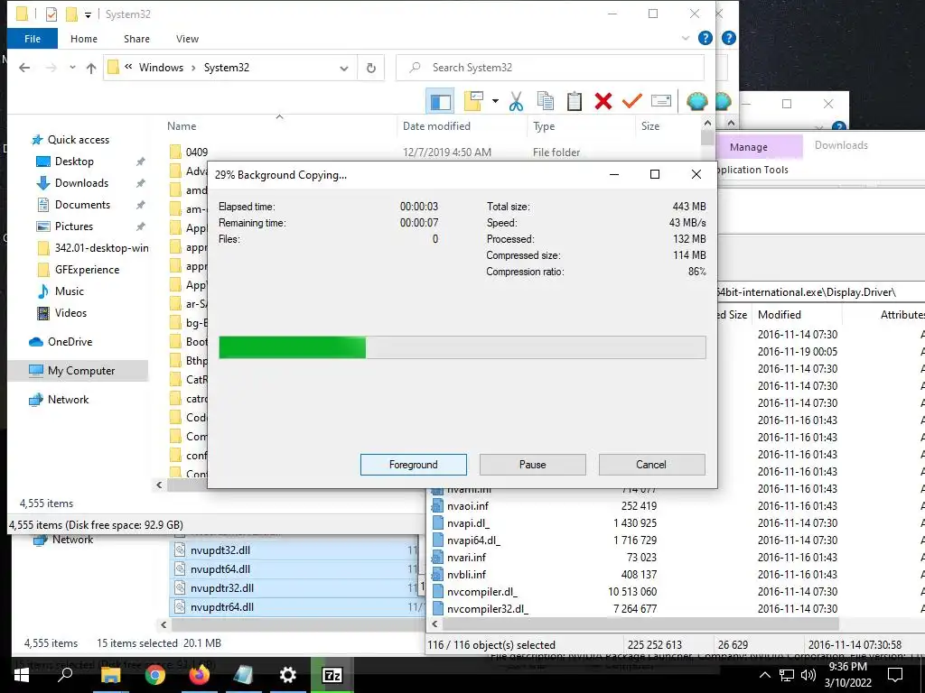Viewport: 925px width, 693px height.
Task: Toggle the navigation pane toolbar icon
Action: coord(440,101)
